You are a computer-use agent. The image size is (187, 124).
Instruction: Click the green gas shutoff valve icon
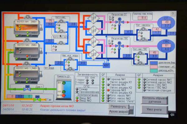click(x=37, y=99)
